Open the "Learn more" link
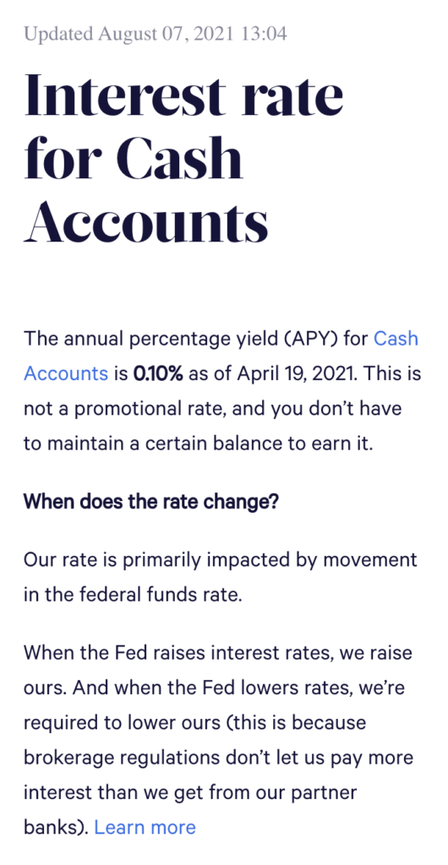Screen dimensions: 448x865 tap(145, 827)
